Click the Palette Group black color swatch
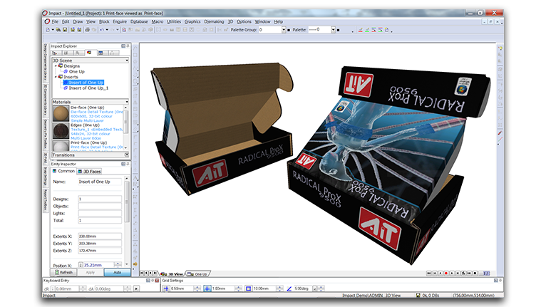The height and width of the screenshot is (307, 546). [x=288, y=31]
